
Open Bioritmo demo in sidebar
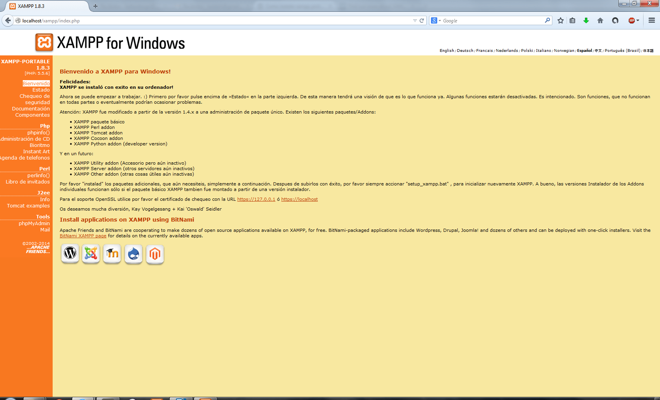tap(40, 145)
